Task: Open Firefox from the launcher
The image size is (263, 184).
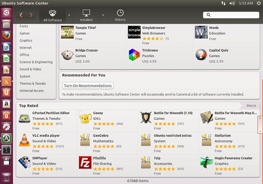Action: click(7, 36)
